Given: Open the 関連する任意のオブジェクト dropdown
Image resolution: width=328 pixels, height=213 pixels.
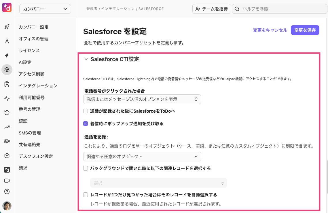Looking at the screenshot, I should click(x=142, y=157).
